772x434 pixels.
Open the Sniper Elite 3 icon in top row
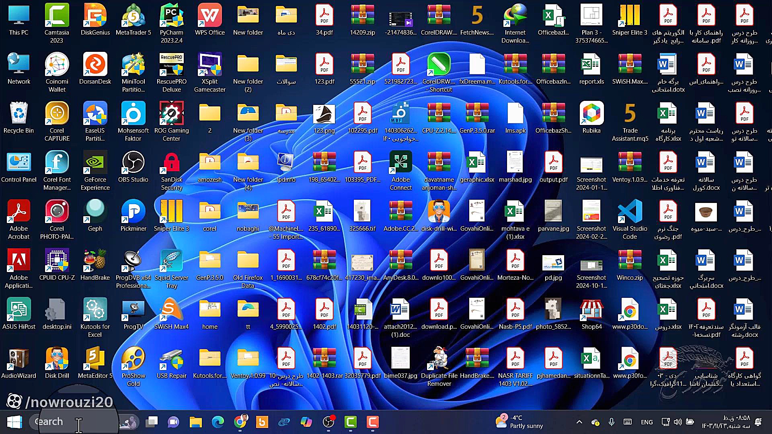point(630,20)
